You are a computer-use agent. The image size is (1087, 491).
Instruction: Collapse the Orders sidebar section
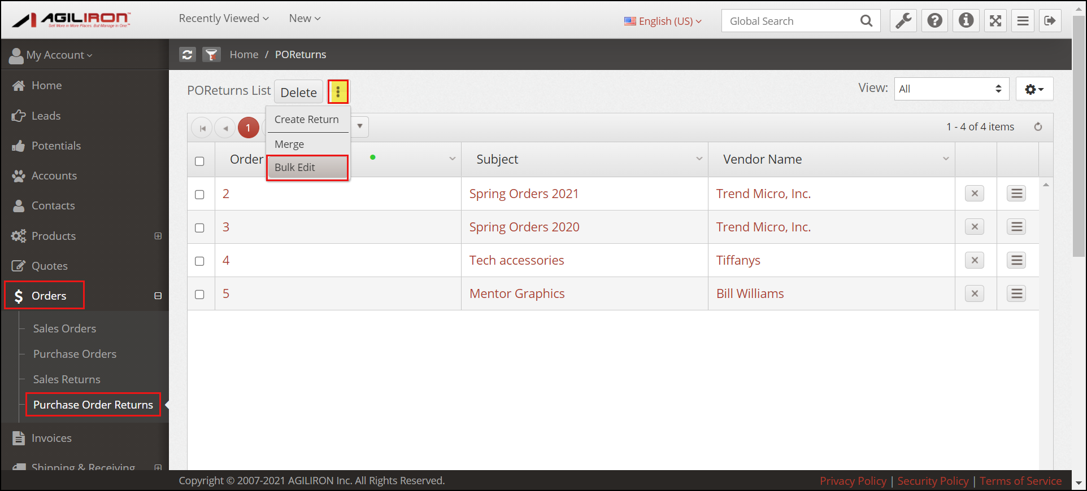158,296
